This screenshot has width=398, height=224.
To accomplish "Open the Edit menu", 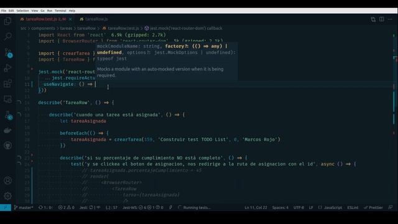I will click(x=11, y=11).
